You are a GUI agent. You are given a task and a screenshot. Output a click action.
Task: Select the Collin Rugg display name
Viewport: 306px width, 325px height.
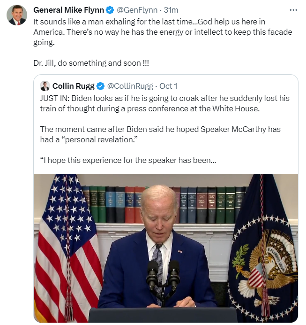click(74, 86)
